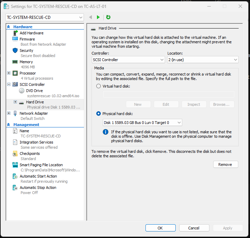Expand the Hard Drive tree node
The height and width of the screenshot is (238, 250).
15,102
